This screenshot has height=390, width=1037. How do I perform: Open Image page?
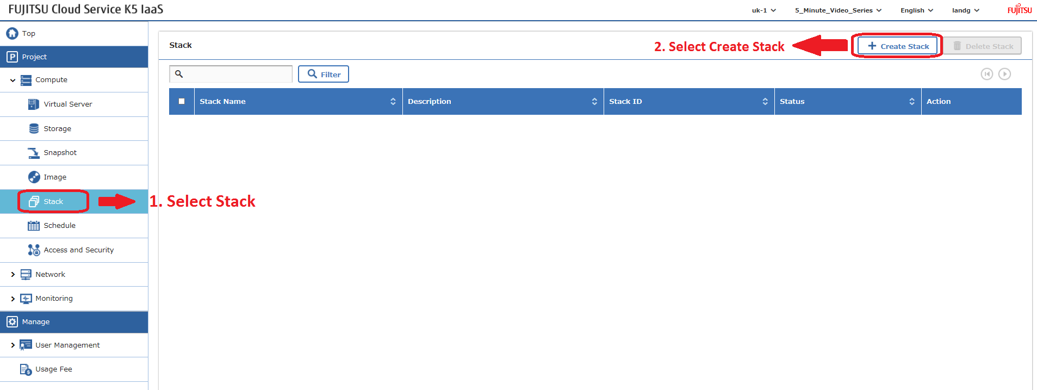[74, 177]
